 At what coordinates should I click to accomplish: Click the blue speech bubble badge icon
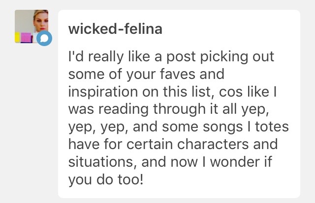[44, 38]
